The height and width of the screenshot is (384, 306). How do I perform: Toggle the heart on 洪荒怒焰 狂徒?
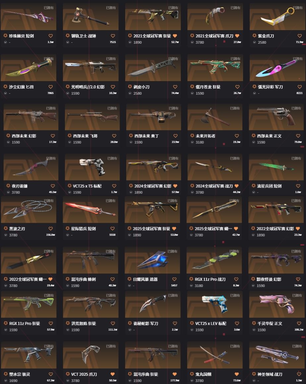point(113,323)
